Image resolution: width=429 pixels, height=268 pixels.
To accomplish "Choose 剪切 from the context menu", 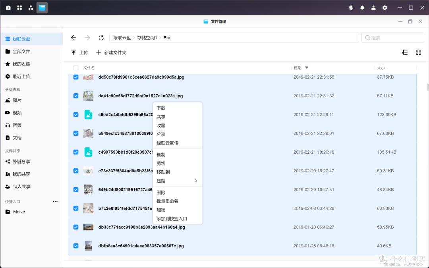I will (x=177, y=164).
